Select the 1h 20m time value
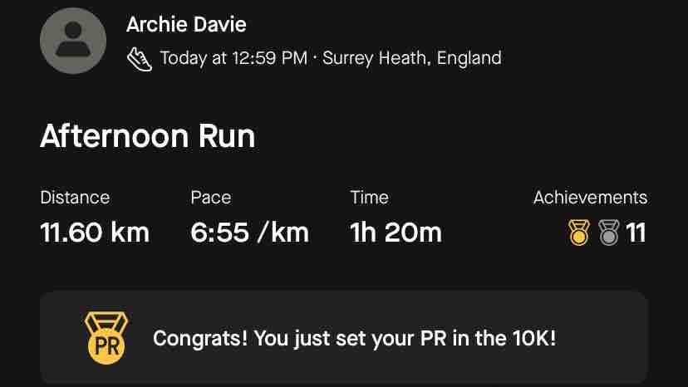688x387 pixels. click(x=396, y=232)
